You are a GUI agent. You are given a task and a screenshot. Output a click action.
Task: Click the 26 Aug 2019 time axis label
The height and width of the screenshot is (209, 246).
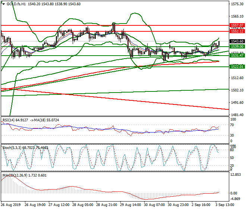tap(11, 205)
